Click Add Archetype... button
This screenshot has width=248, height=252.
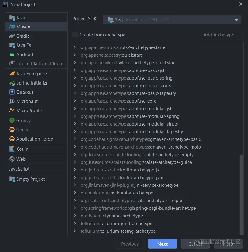[220, 35]
